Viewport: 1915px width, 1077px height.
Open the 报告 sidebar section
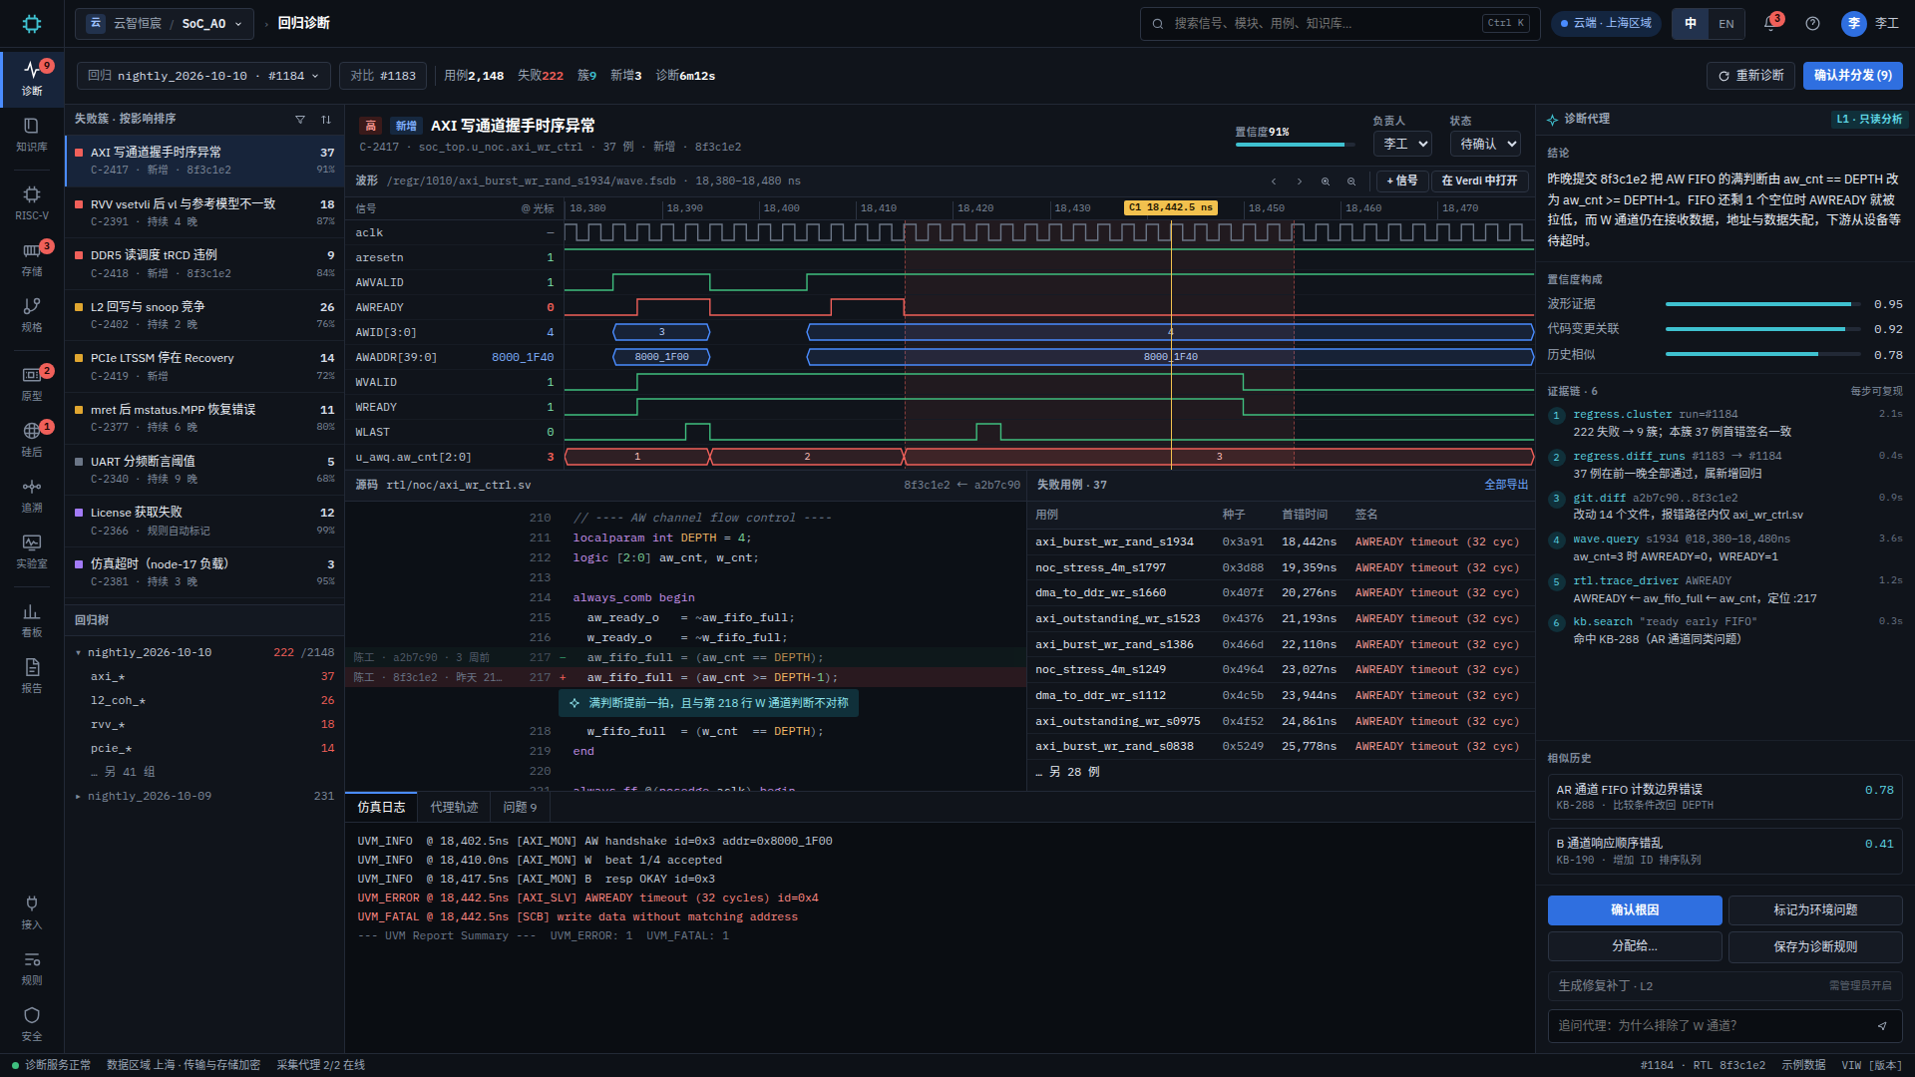click(32, 675)
